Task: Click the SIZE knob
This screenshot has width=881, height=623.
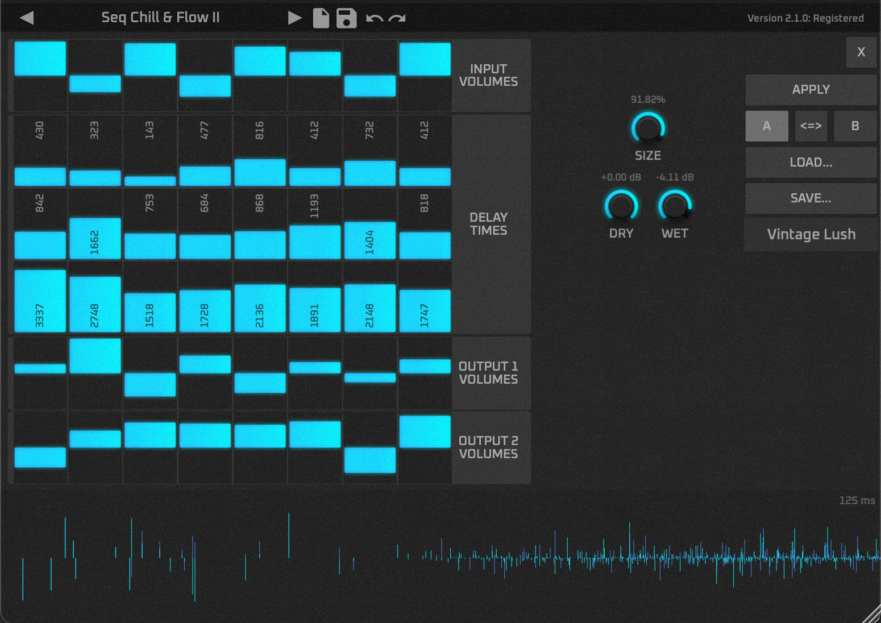Action: [648, 127]
